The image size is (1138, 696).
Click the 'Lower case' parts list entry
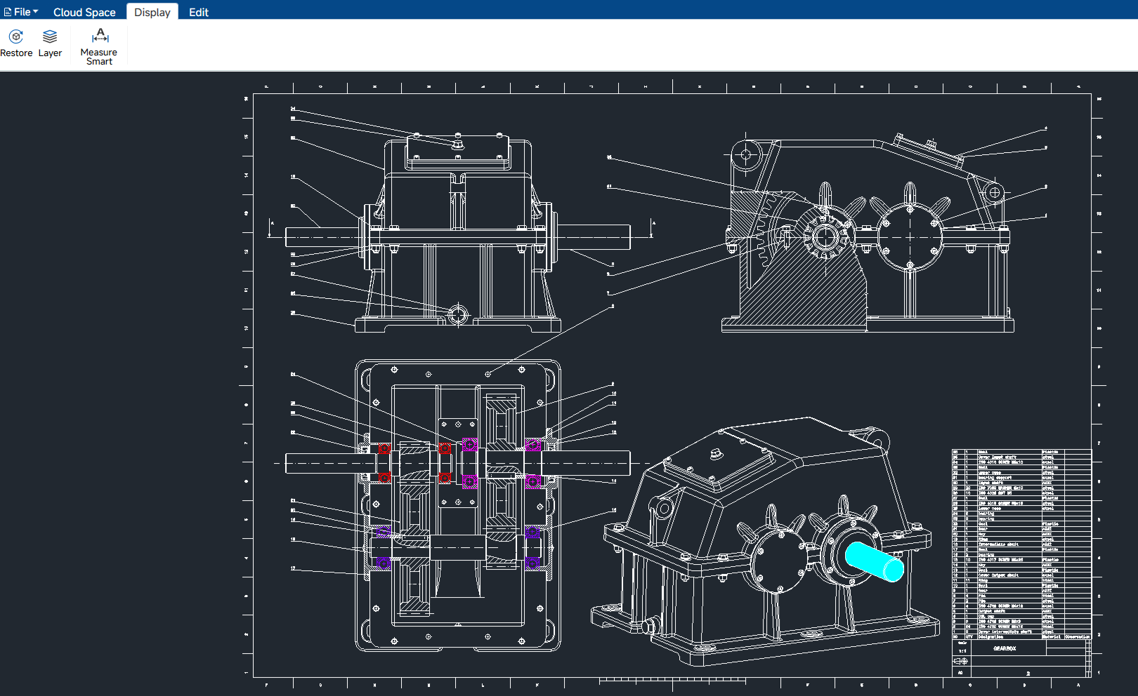990,509
